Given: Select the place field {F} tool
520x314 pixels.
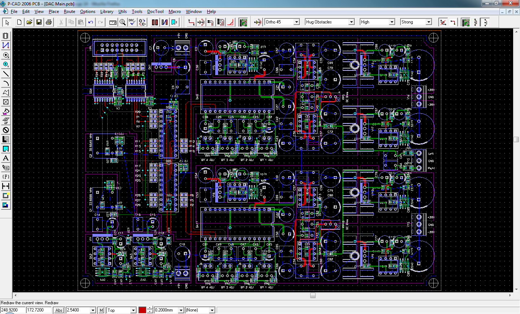Looking at the screenshot, I should 6,177.
